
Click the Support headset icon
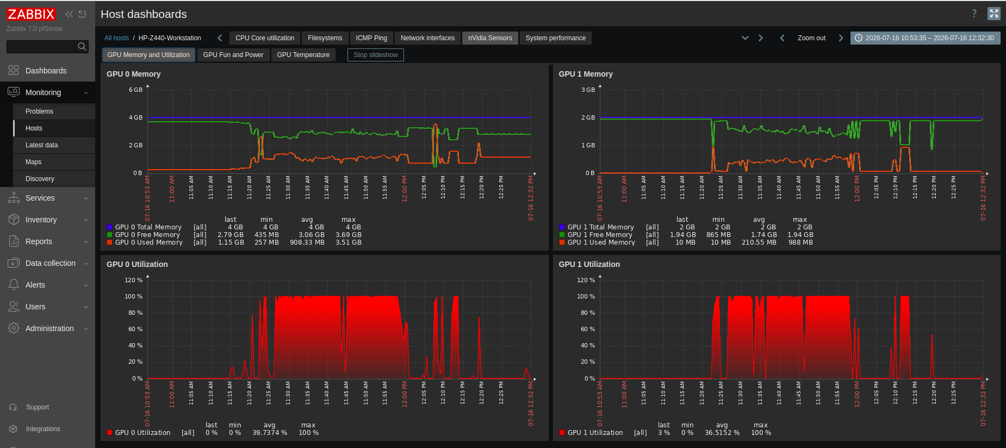14,407
